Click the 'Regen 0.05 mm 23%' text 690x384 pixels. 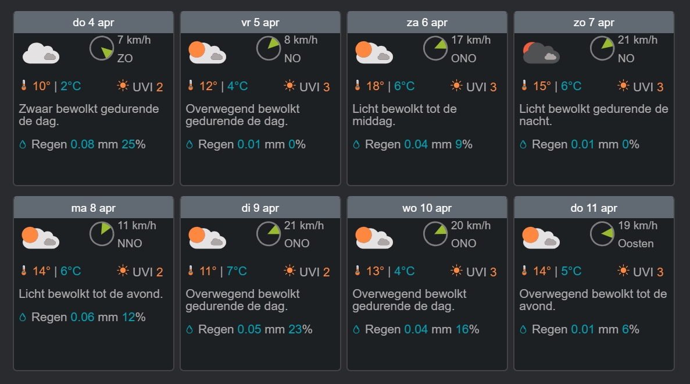pos(255,330)
